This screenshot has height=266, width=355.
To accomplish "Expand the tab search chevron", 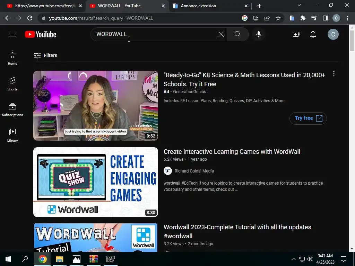I will pyautogui.click(x=299, y=5).
